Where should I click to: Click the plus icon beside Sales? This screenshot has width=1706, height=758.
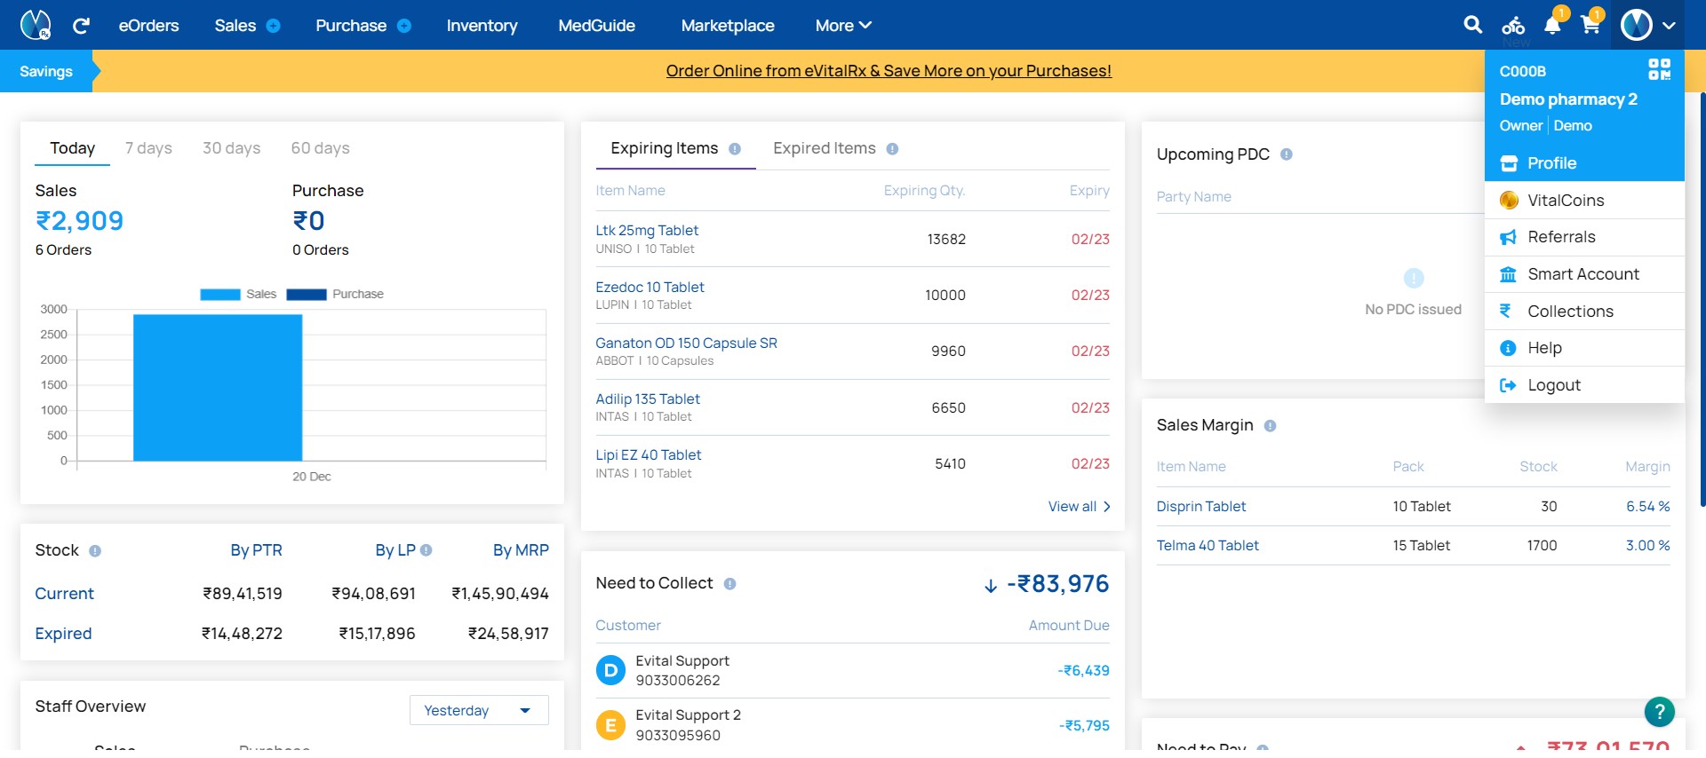[274, 26]
